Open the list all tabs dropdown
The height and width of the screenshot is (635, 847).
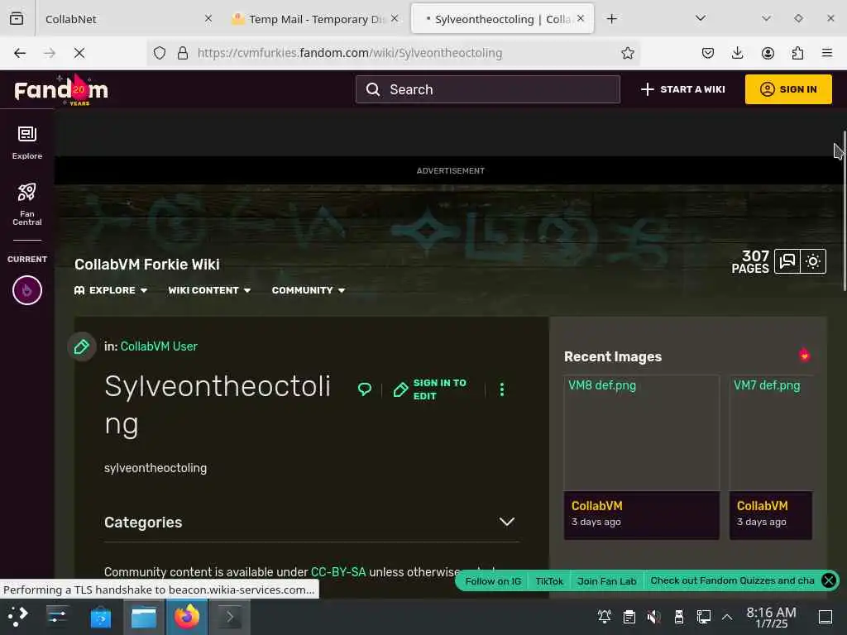701,18
